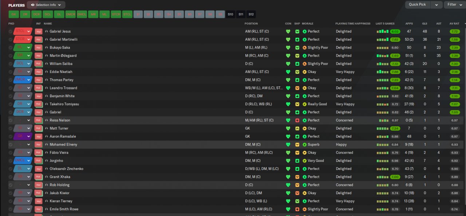Screen dimensions: 466x216
Task: Click the Quick Pick button
Action: point(417,5)
